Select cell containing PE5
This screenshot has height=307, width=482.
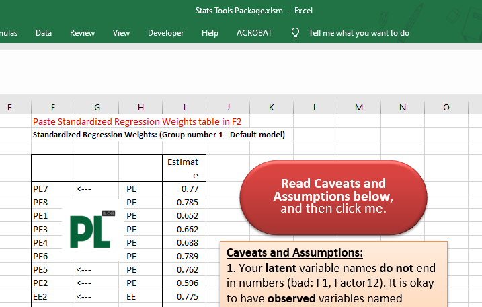pos(53,269)
